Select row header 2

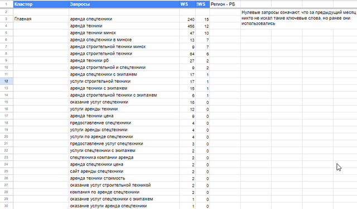6,12
